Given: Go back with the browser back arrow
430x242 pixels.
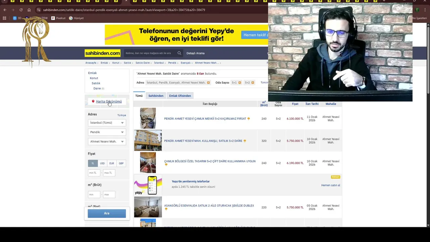Looking at the screenshot, I should click(5, 10).
